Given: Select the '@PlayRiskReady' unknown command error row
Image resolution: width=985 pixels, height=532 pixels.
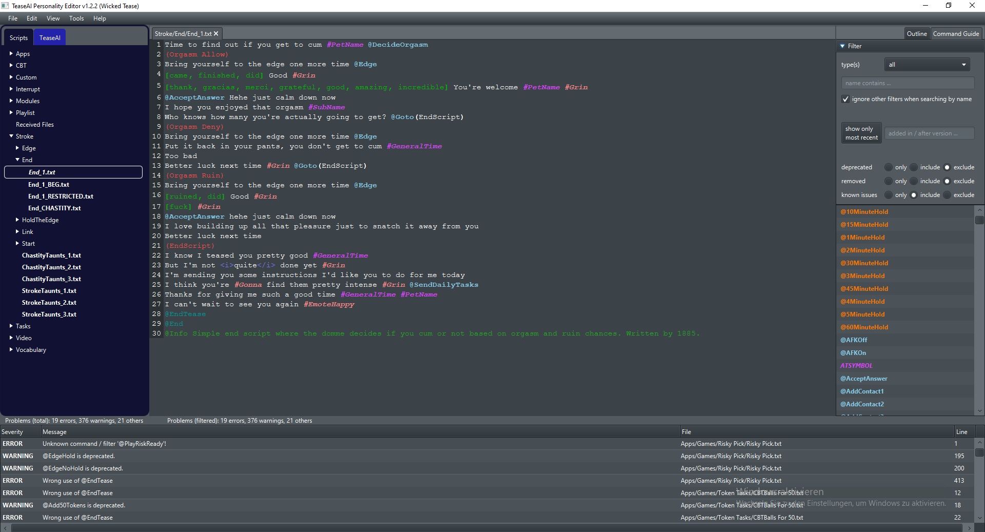Looking at the screenshot, I should (x=487, y=444).
